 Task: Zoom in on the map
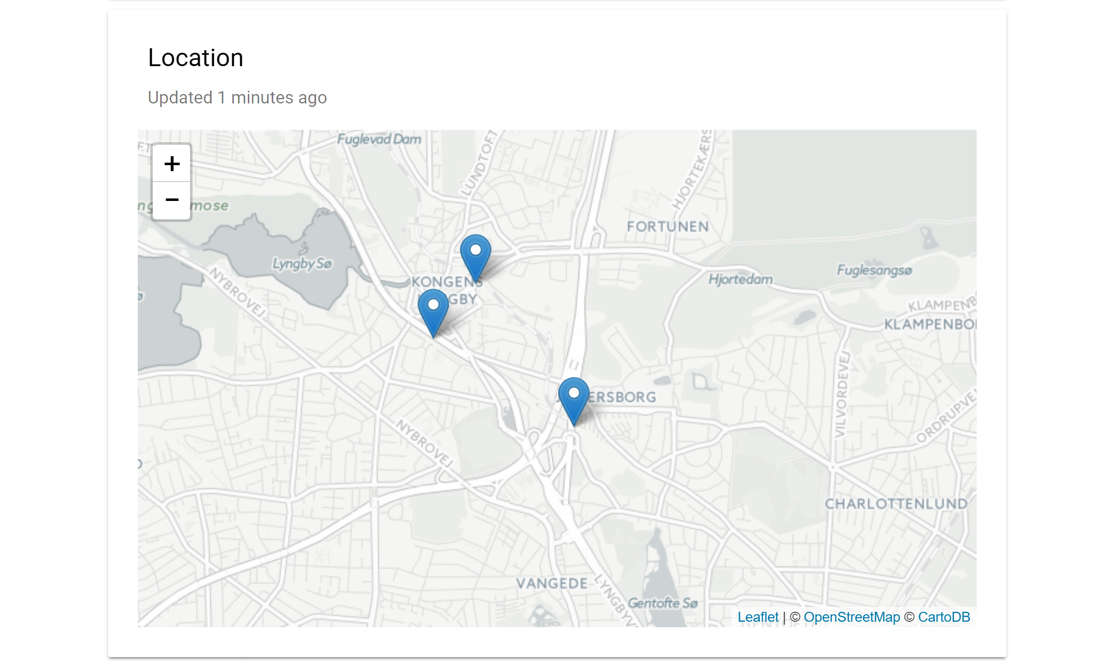point(172,164)
